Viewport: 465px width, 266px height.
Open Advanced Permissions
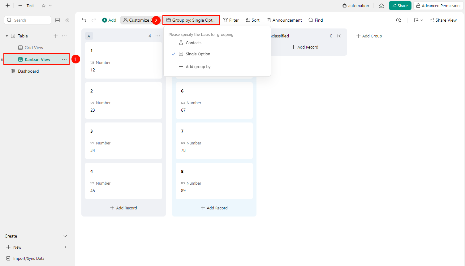(x=438, y=6)
